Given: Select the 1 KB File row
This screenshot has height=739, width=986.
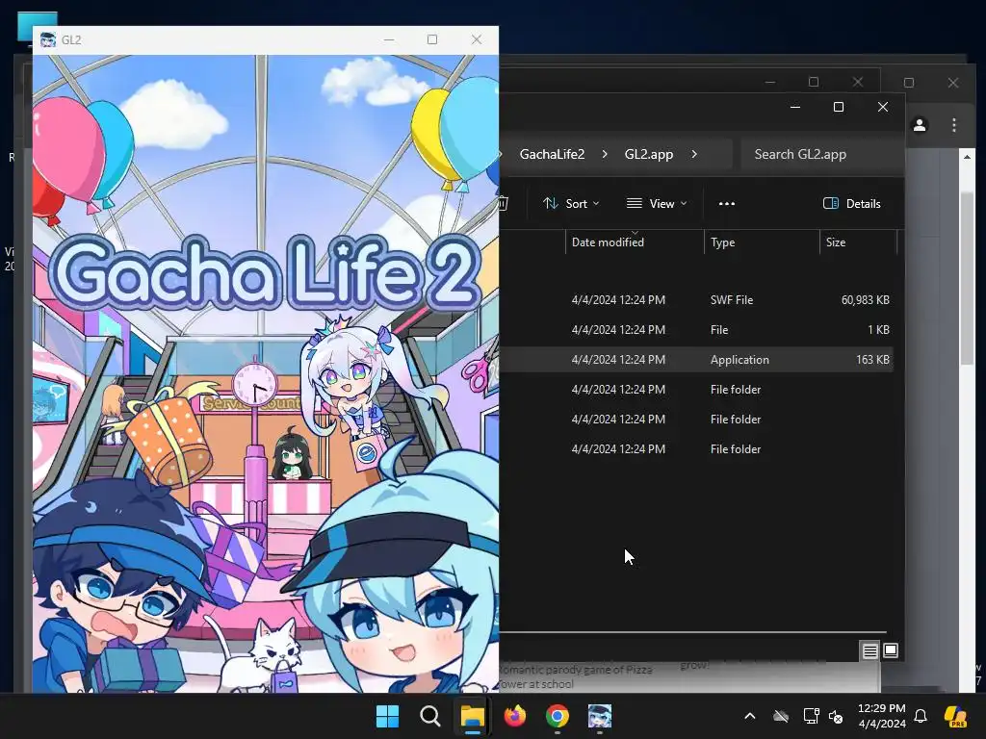Looking at the screenshot, I should coord(696,330).
